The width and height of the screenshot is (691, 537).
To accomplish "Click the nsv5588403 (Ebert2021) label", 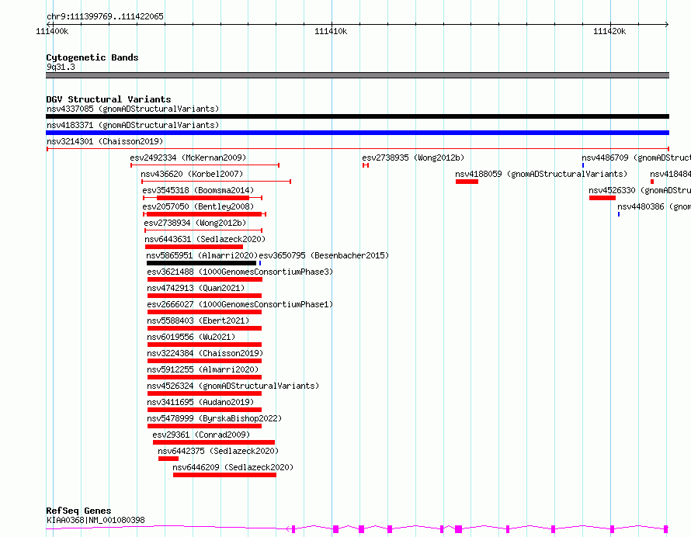I will (x=198, y=320).
